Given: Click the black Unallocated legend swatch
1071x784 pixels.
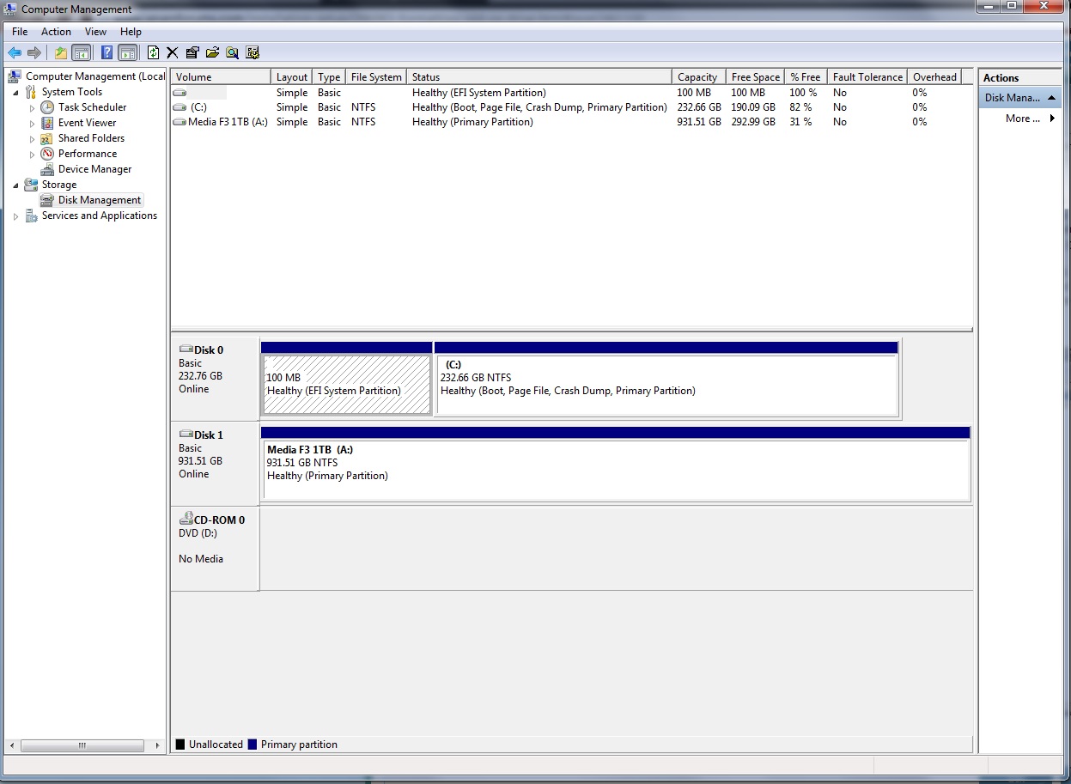Looking at the screenshot, I should (180, 744).
